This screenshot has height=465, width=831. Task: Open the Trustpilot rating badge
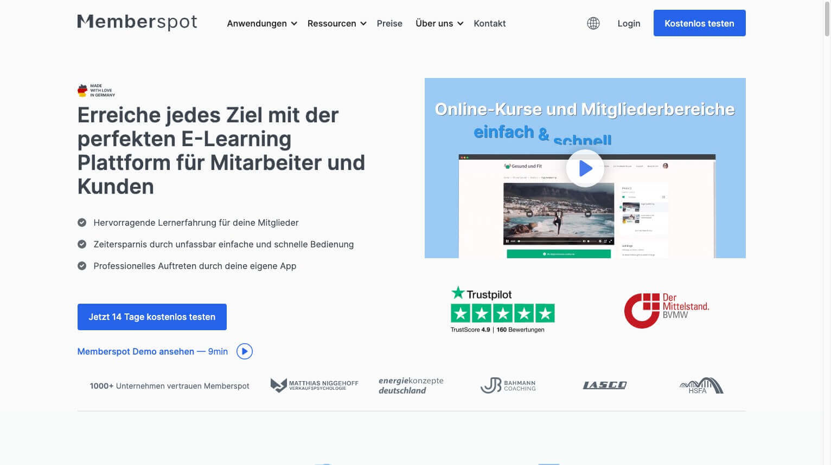tap(503, 309)
